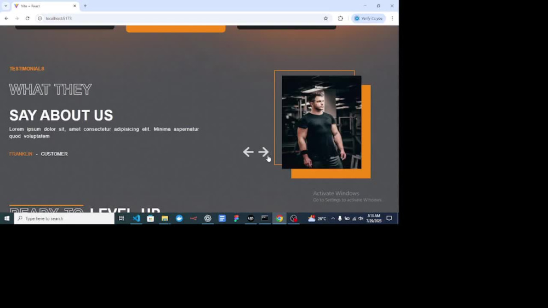Screen dimensions: 548x308
Task: Click the TESTIMONIALS label
Action: coord(27,69)
